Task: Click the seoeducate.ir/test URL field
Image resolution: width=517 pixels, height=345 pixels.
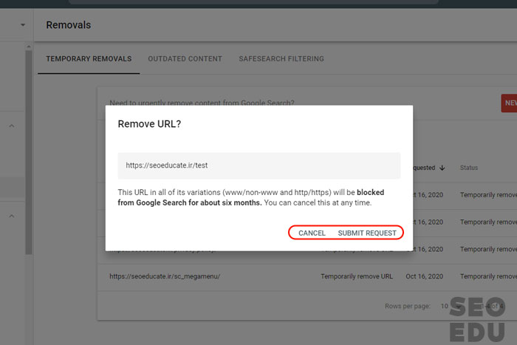Action: [258, 165]
